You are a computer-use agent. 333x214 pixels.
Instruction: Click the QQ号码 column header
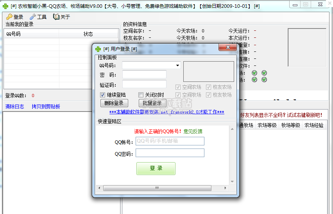[31, 34]
